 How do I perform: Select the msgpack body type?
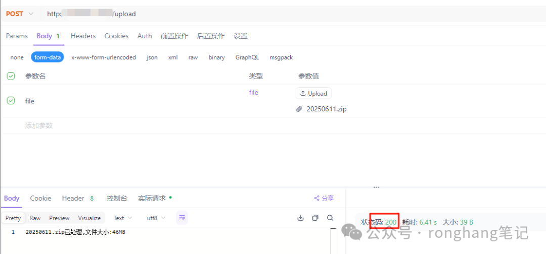tap(281, 57)
